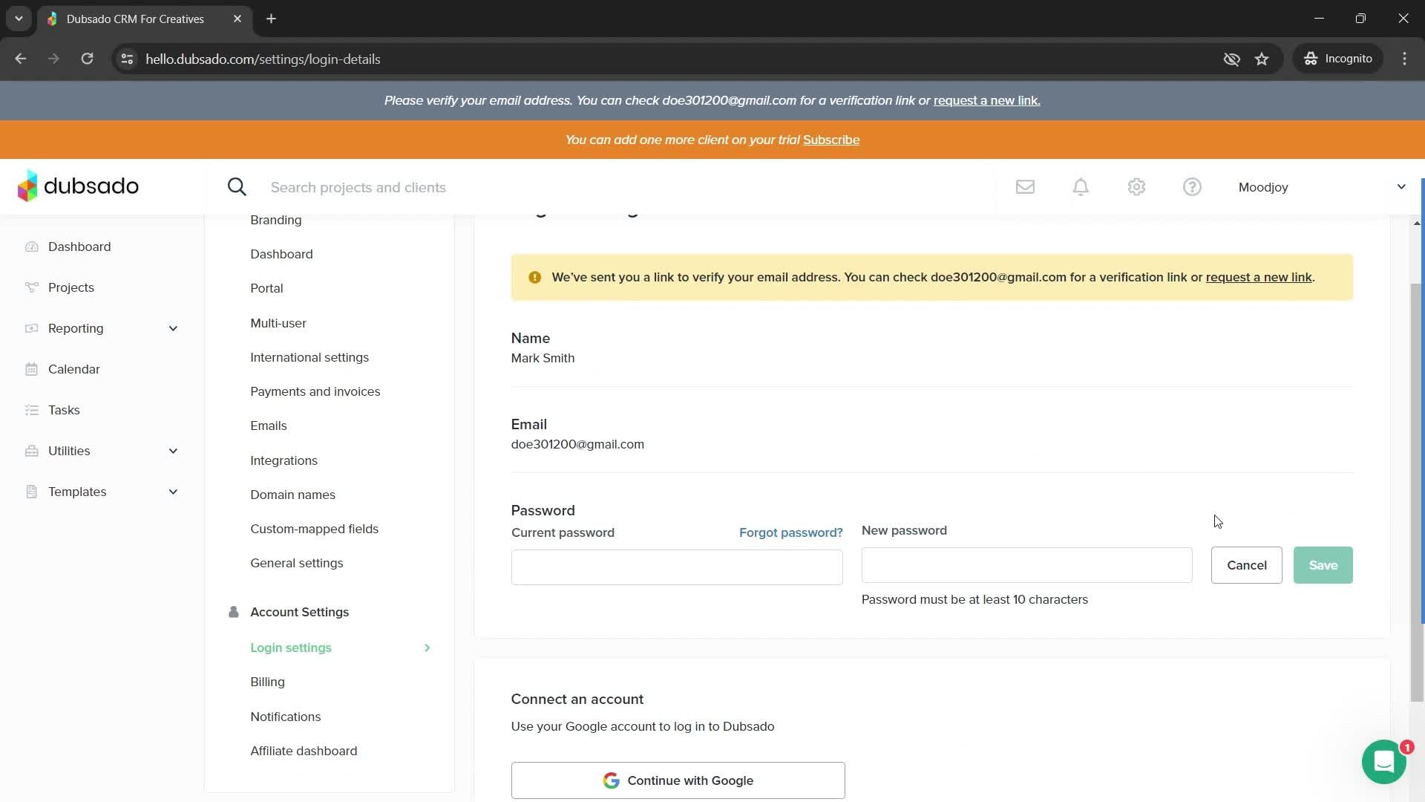Viewport: 1425px width, 802px height.
Task: Expand the Reporting menu chevron
Action: [x=173, y=328]
